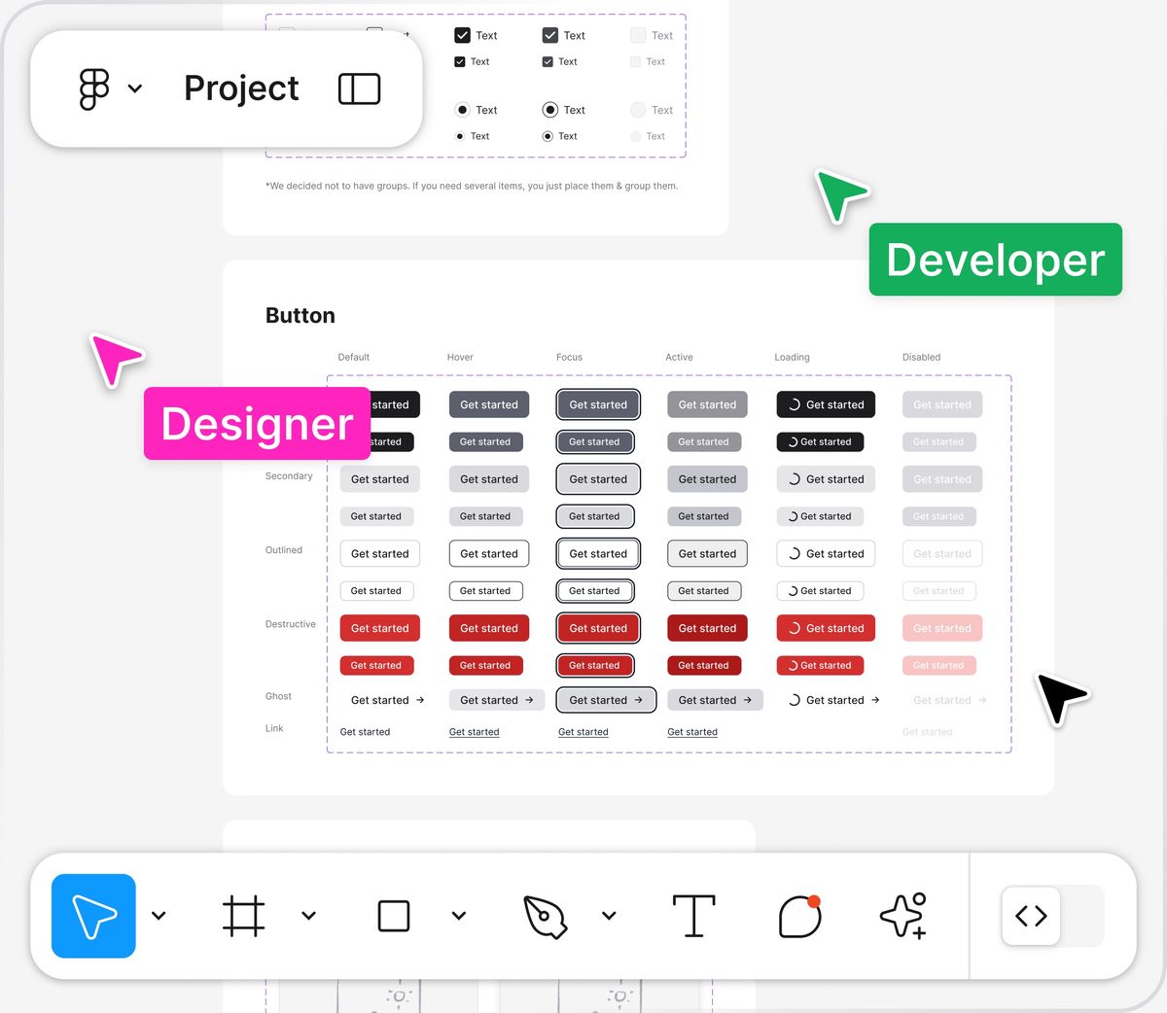Image resolution: width=1167 pixels, height=1013 pixels.
Task: Click the Ghost Loading Get started button
Action: [x=834, y=700]
